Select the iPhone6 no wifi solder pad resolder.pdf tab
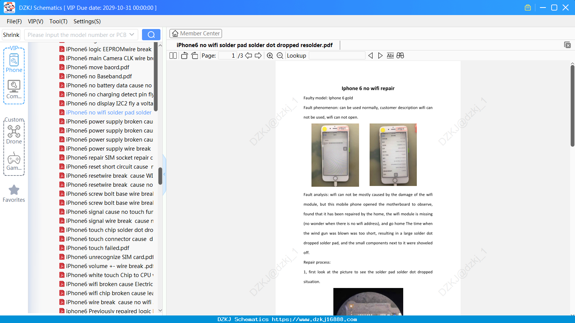This screenshot has width=575, height=323. tap(254, 45)
